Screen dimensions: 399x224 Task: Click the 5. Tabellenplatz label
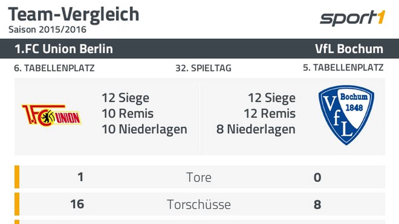(343, 68)
